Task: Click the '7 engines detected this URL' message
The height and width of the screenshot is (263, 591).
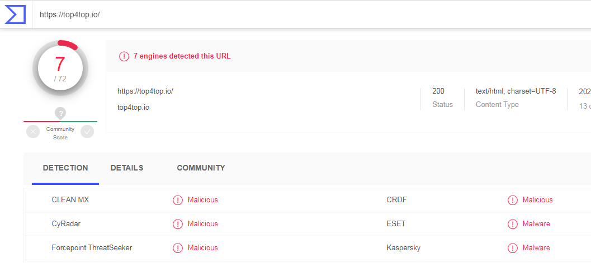Action: coord(182,56)
